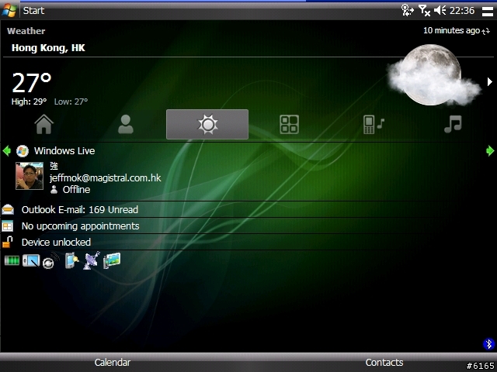Open the speaker volume control
This screenshot has height=372, width=497.
tap(440, 10)
